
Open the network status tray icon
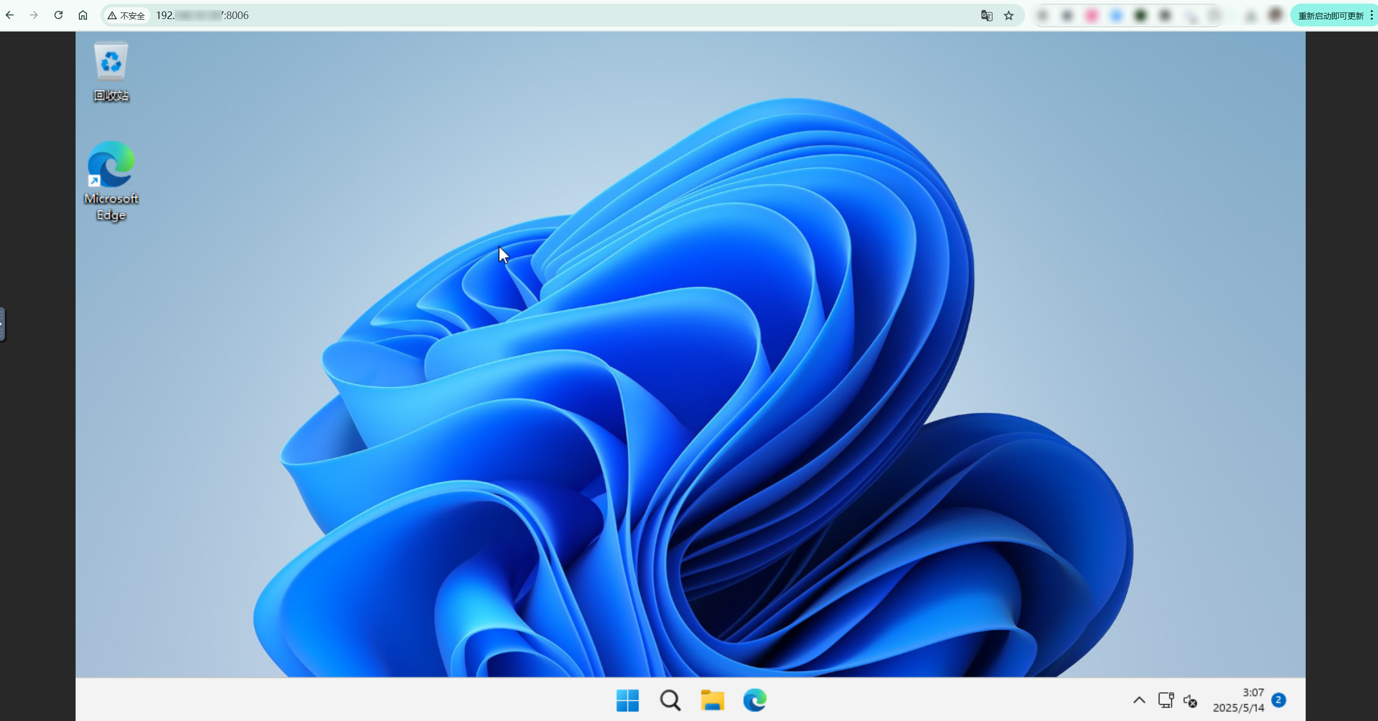pyautogui.click(x=1166, y=700)
